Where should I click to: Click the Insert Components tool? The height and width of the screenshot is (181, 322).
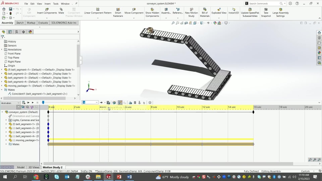coord(47,11)
